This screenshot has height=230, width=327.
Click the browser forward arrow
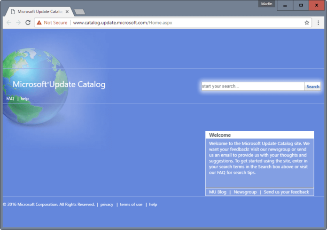click(18, 22)
